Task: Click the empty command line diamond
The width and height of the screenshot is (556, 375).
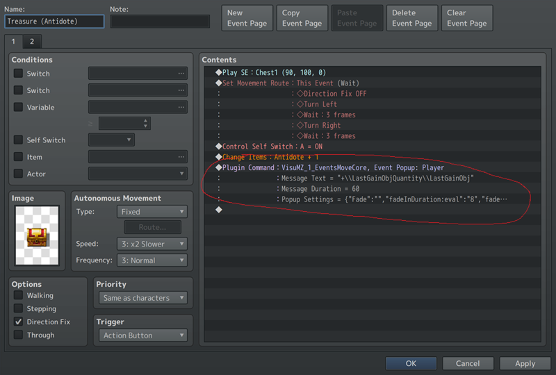Action: click(x=218, y=210)
